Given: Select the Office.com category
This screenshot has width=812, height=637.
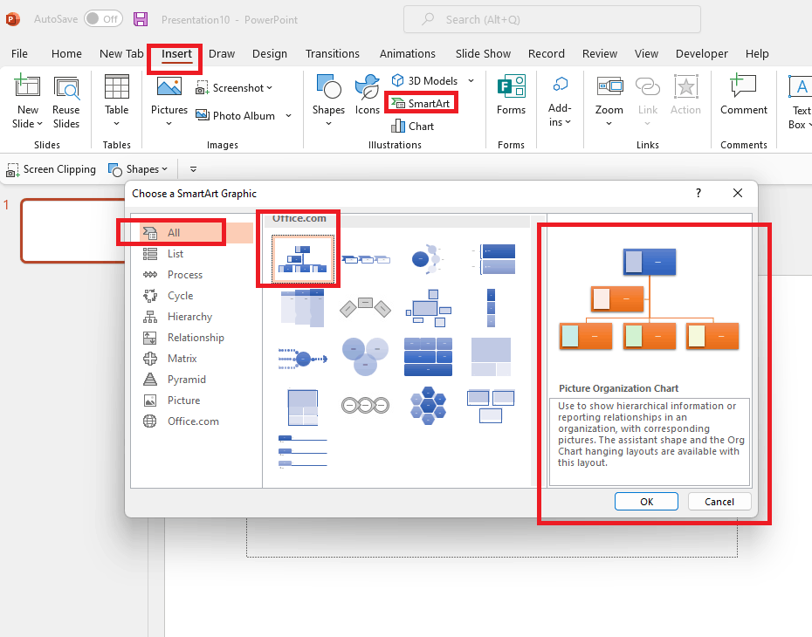Looking at the screenshot, I should (196, 421).
